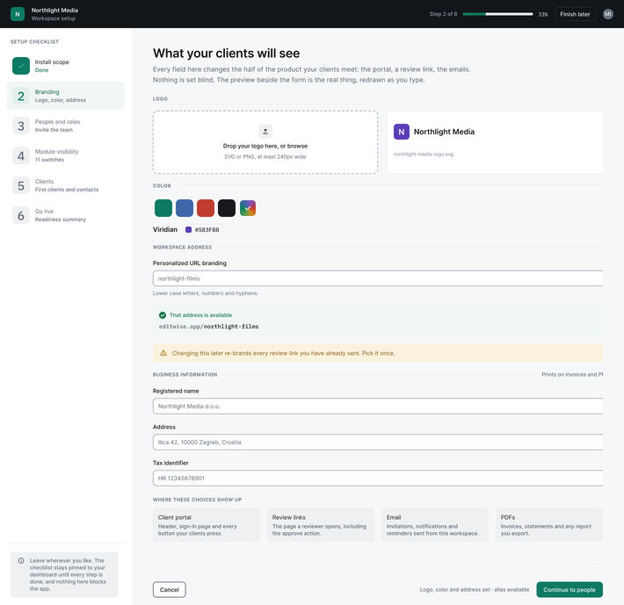The image size is (624, 605).
Task: Click the Personalized URL branding field
Action: click(378, 278)
